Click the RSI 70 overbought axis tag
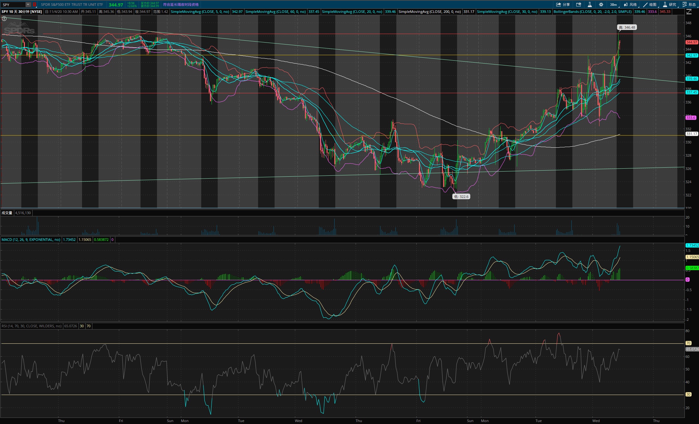The width and height of the screenshot is (699, 424). pyautogui.click(x=688, y=343)
